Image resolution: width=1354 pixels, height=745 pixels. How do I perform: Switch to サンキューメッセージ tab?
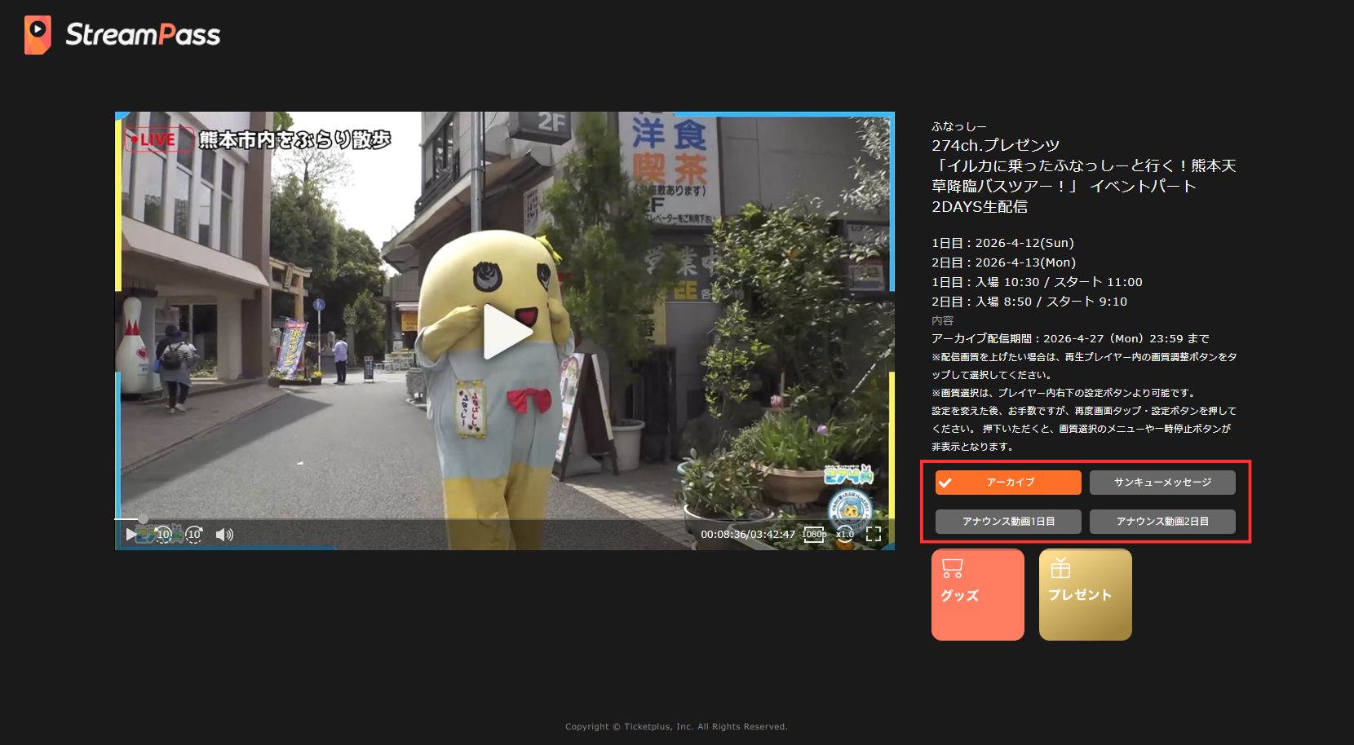coord(1162,483)
